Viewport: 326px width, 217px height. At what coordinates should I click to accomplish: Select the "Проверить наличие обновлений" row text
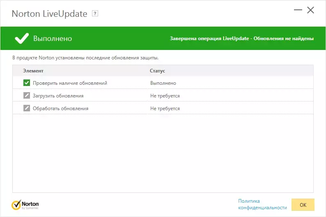70,83
